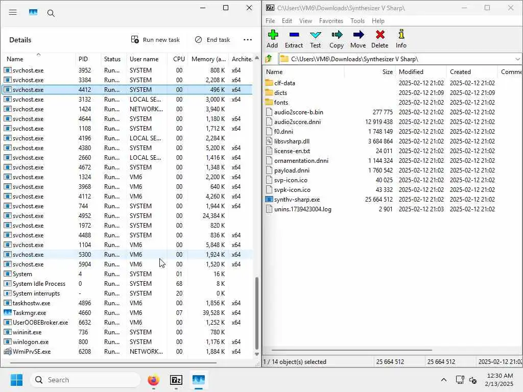Image resolution: width=523 pixels, height=392 pixels.
Task: Click Run new task button
Action: click(x=155, y=40)
